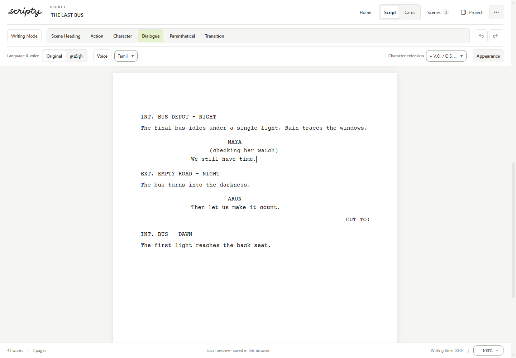Screen dimensions: 516x358
Task: Click the dialogue 'Then let us make it count.'
Action: point(235,207)
